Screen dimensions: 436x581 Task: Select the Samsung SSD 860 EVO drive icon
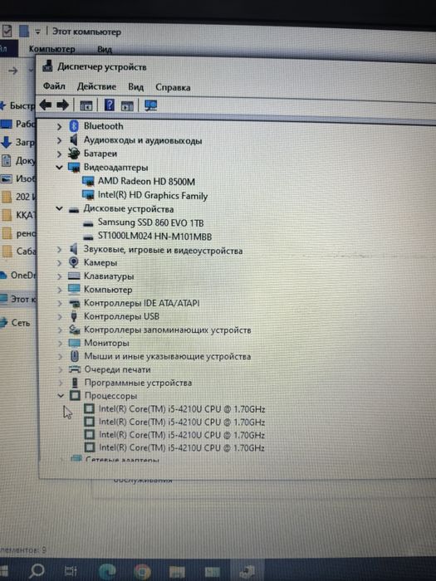point(88,224)
